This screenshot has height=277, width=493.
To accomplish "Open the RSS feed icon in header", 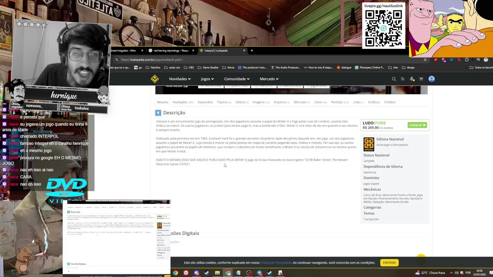I will pyautogui.click(x=402, y=79).
